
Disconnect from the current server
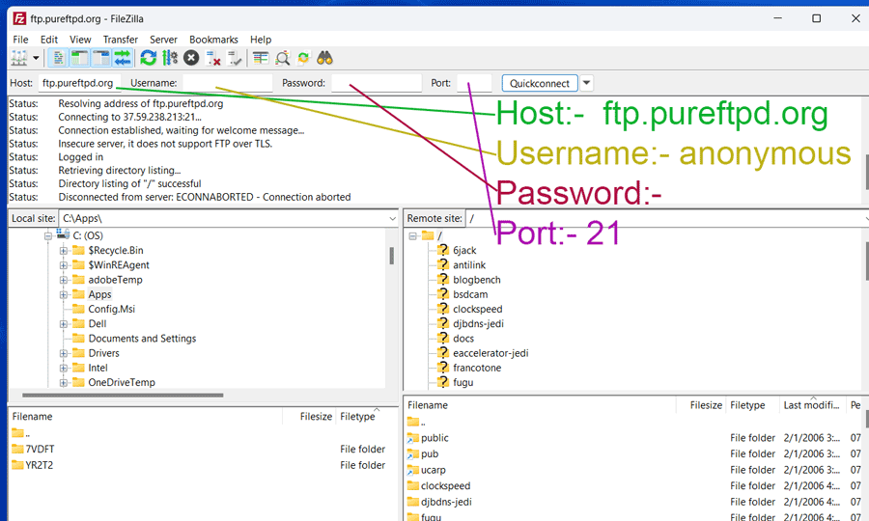(x=212, y=58)
